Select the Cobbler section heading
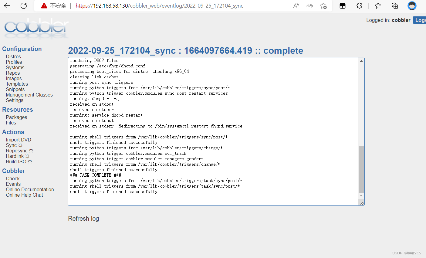Image resolution: width=426 pixels, height=258 pixels. [x=14, y=171]
